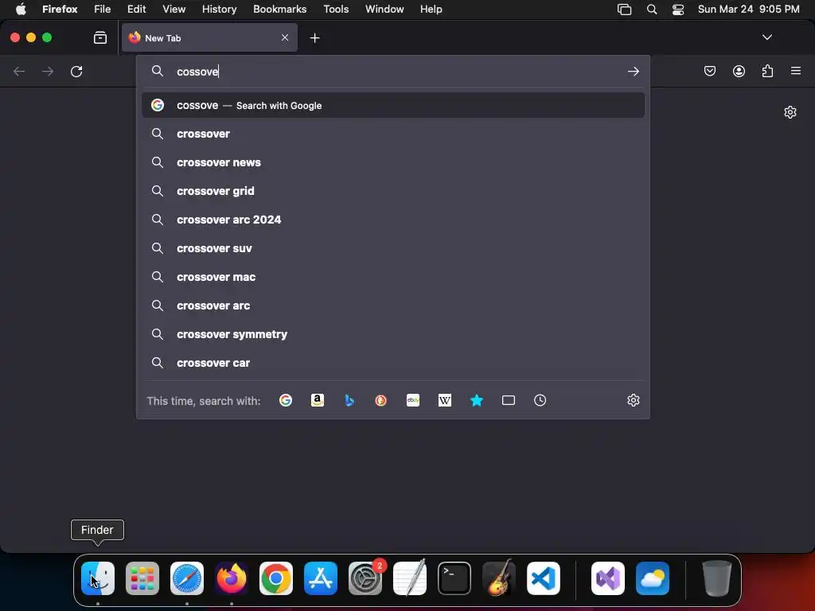
Task: Open Spotlight search in menu bar
Action: (x=652, y=10)
